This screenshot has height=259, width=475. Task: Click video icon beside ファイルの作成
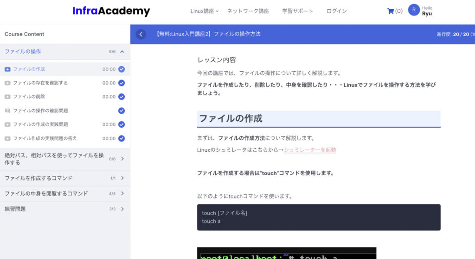coord(7,69)
